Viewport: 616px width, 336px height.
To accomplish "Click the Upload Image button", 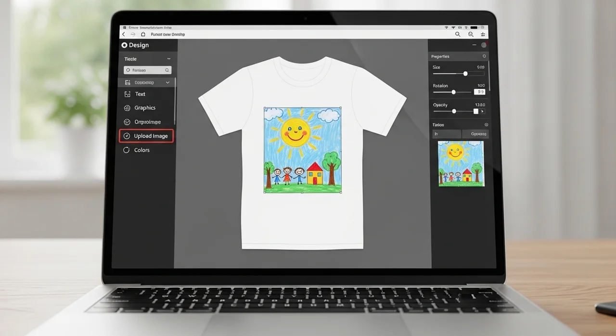I will click(146, 136).
